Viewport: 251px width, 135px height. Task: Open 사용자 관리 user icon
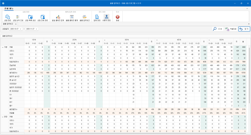[107, 18]
